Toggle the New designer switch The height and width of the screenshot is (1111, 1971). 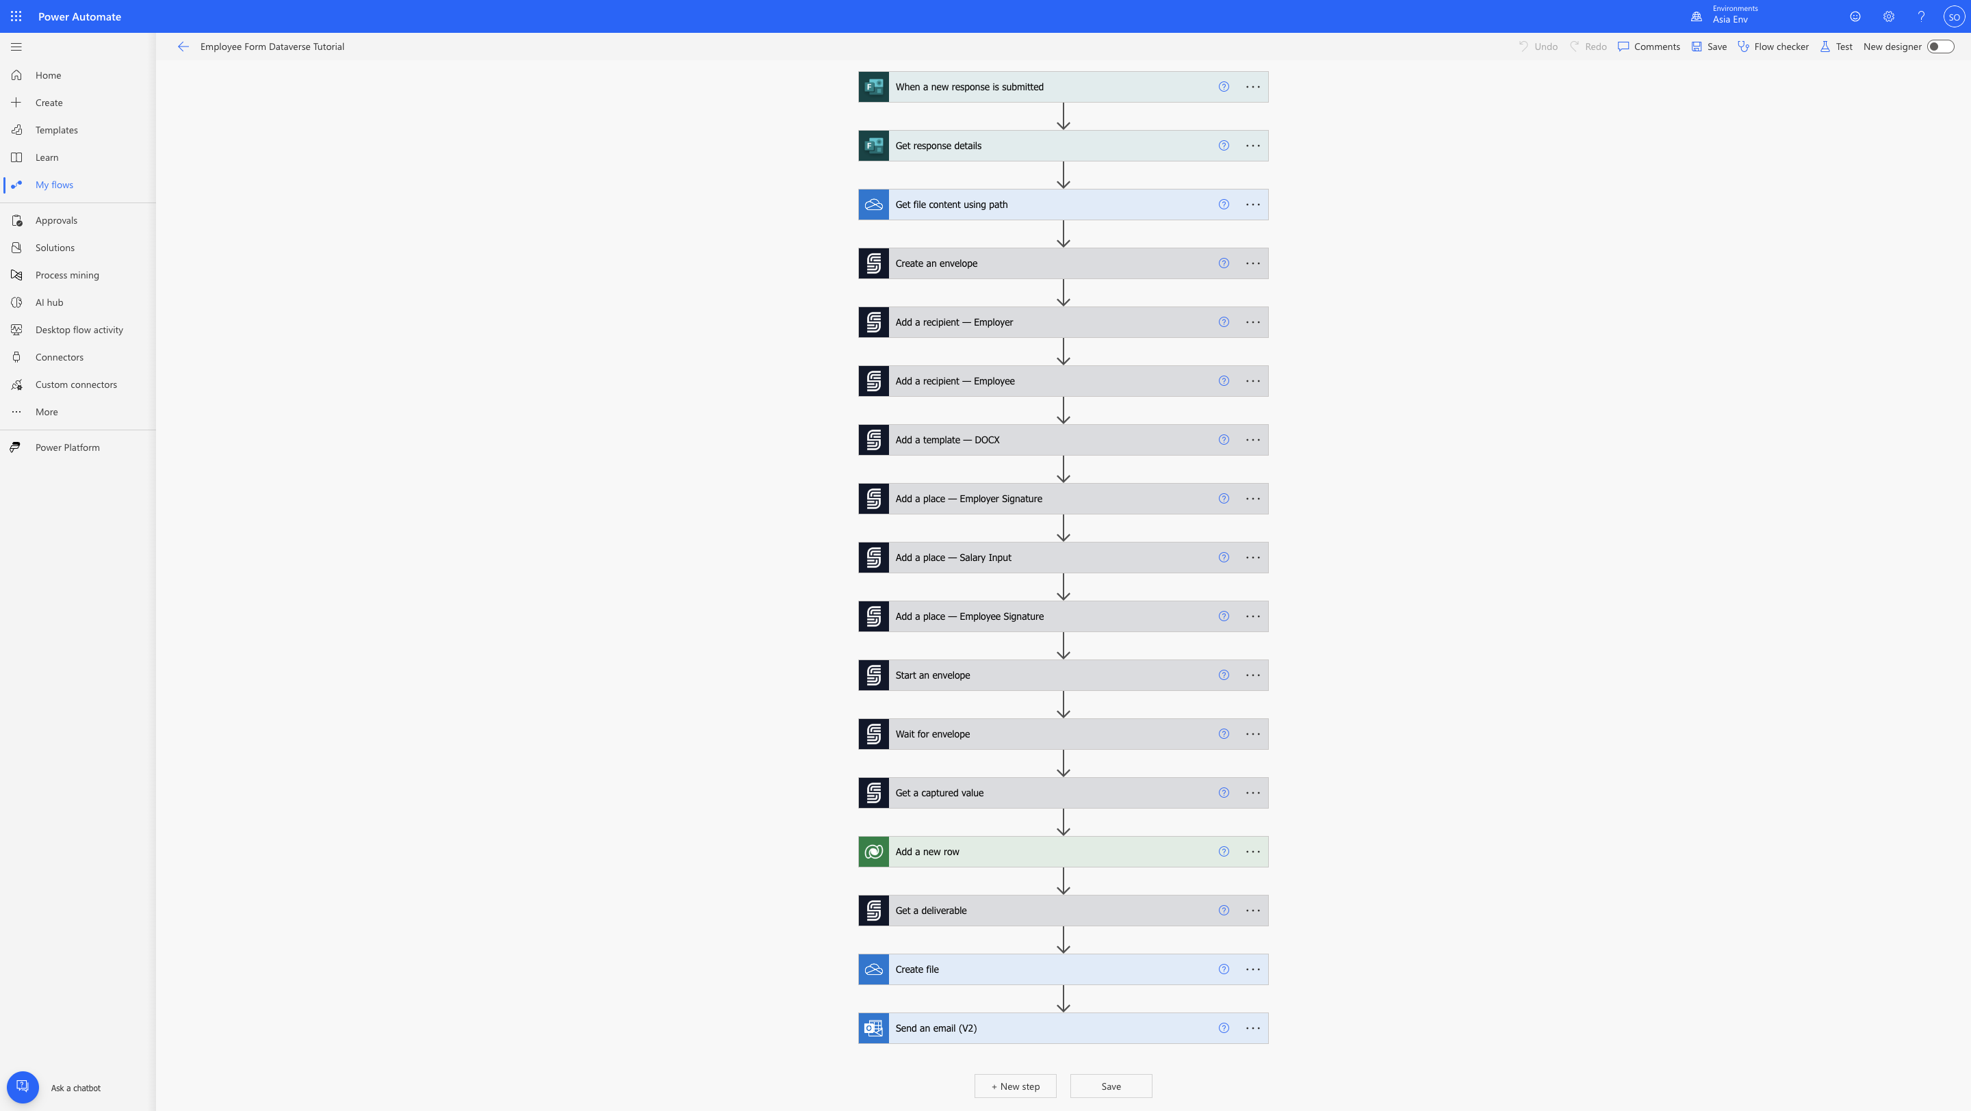[1940, 47]
